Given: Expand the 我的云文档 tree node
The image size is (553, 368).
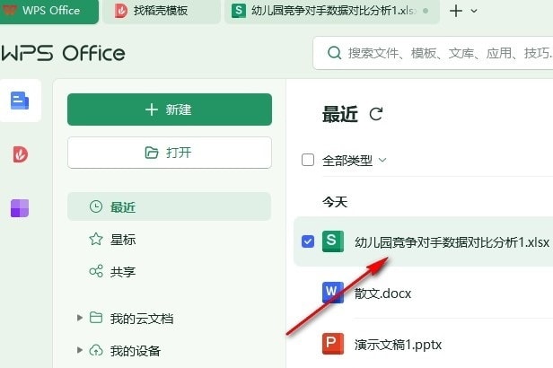Looking at the screenshot, I should [x=80, y=318].
